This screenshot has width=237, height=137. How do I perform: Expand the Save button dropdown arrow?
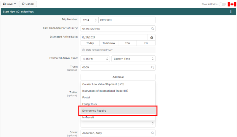[x=15, y=4]
